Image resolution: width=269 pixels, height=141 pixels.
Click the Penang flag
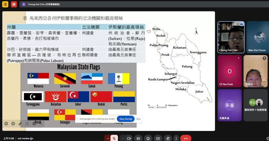tap(118, 78)
